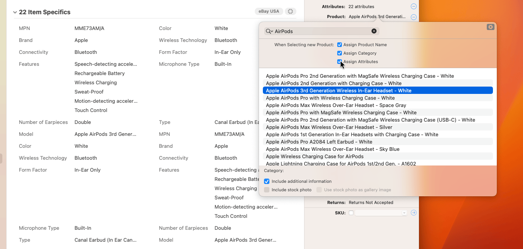The image size is (523, 249).
Task: Open the gear settings in the product popover
Action: (x=490, y=27)
